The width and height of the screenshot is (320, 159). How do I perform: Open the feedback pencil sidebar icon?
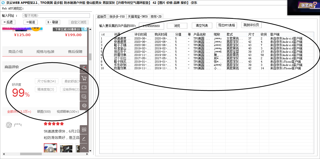84,139
